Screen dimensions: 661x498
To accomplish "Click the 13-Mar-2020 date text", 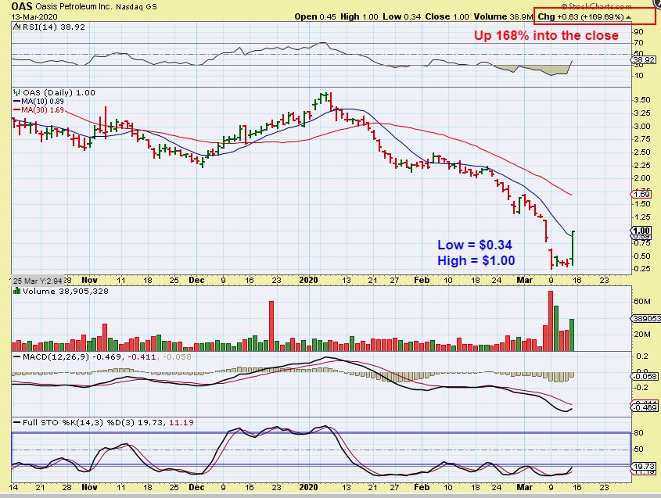I will click(34, 17).
